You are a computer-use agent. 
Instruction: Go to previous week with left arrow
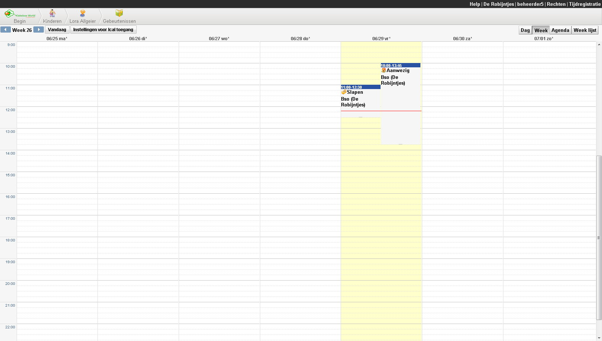click(5, 30)
